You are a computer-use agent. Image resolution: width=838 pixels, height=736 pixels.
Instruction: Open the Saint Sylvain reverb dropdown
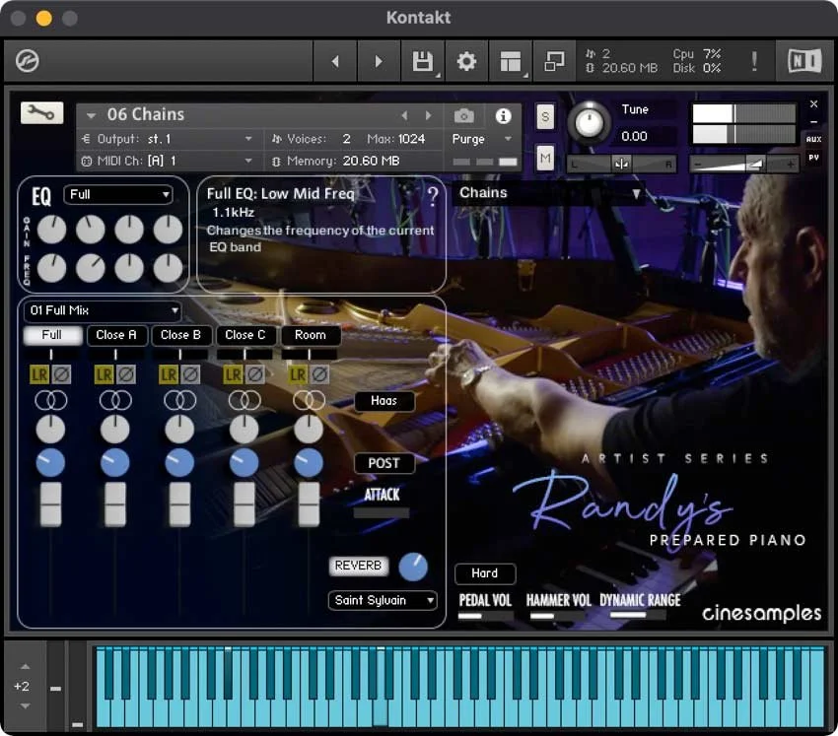(383, 600)
